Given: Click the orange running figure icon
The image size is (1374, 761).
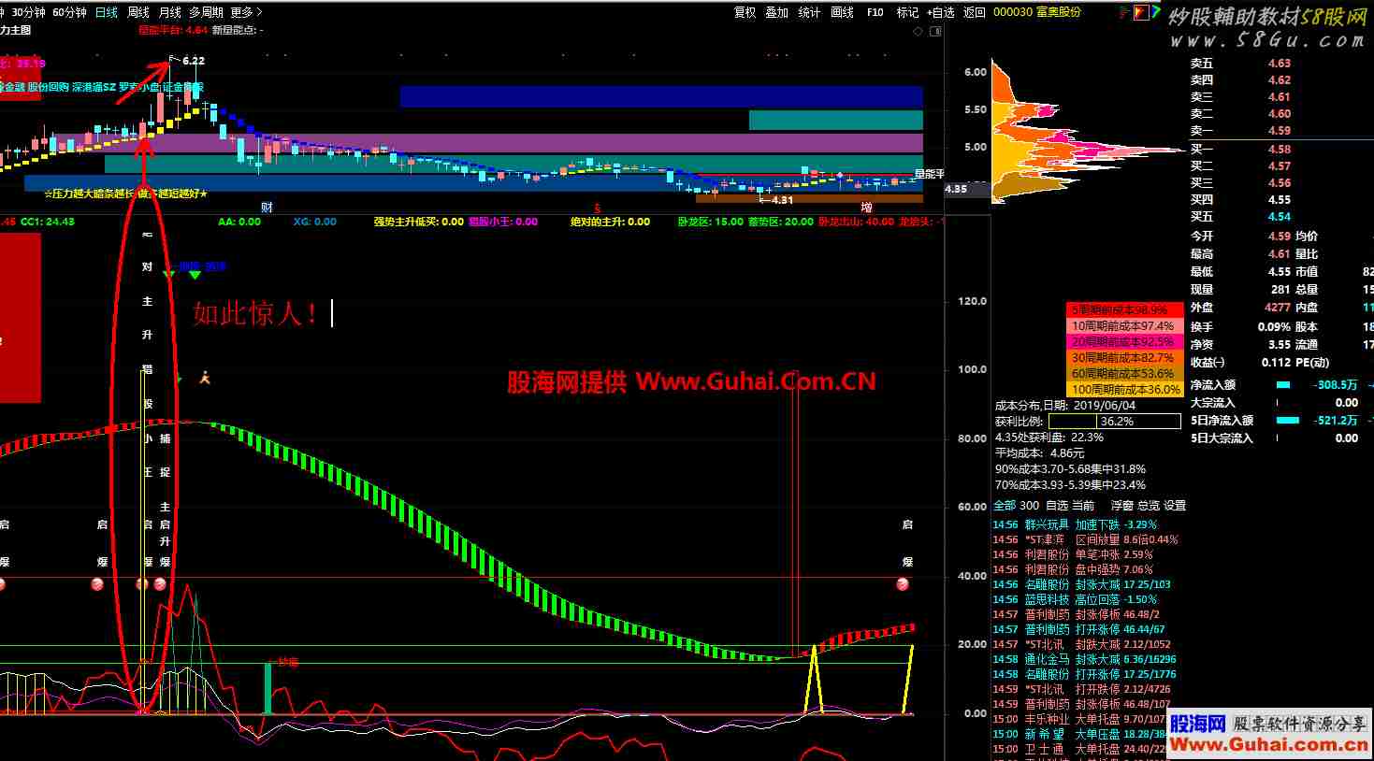Looking at the screenshot, I should 205,377.
